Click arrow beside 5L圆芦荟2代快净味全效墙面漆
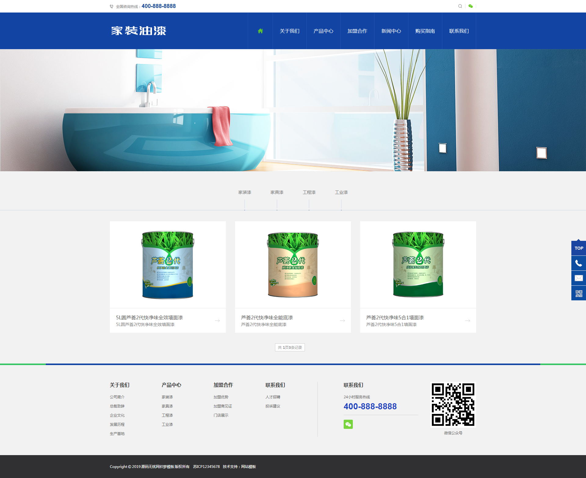586x478 pixels. click(x=217, y=320)
